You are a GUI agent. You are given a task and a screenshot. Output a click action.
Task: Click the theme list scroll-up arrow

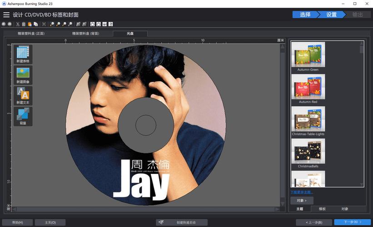pos(362,43)
